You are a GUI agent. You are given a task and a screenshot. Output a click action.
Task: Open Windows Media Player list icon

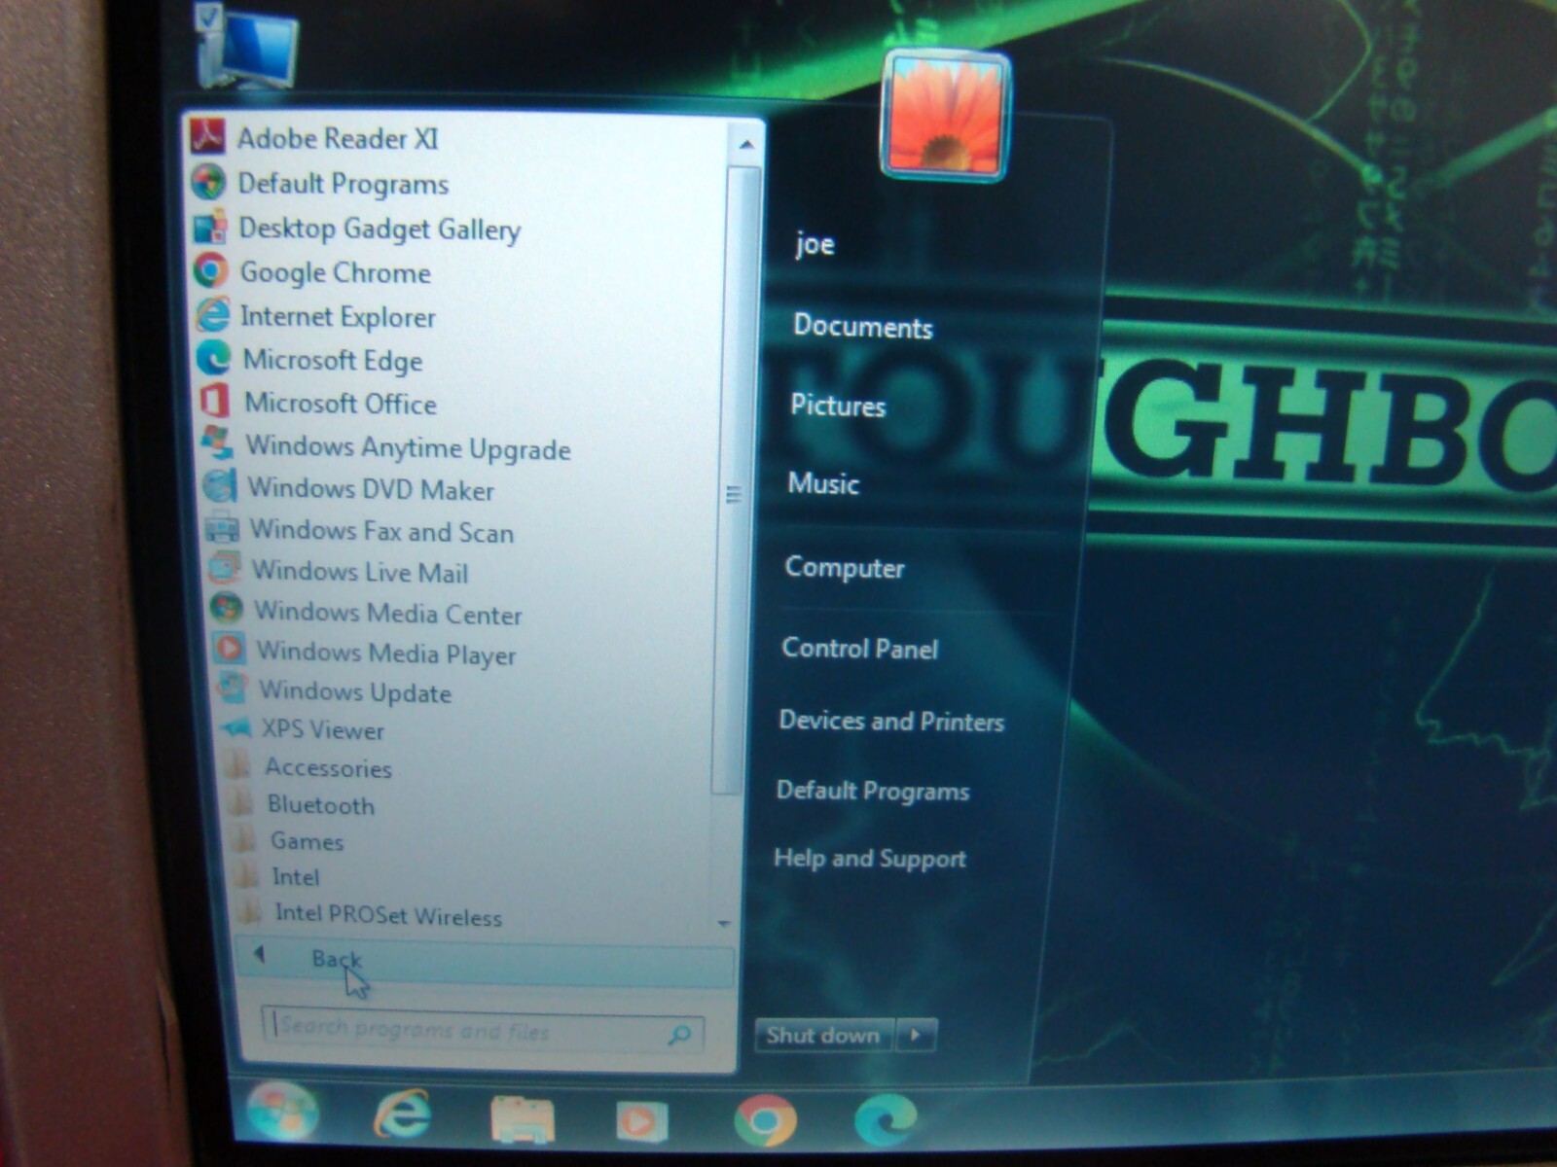pos(230,649)
